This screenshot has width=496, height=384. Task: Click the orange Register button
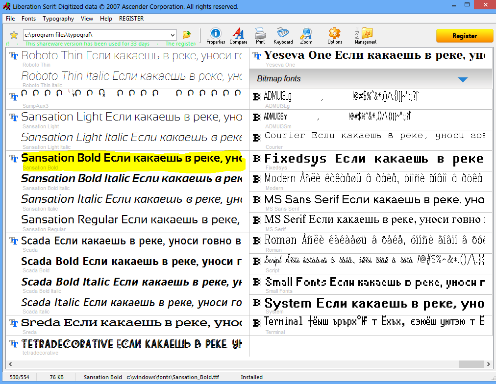(464, 36)
